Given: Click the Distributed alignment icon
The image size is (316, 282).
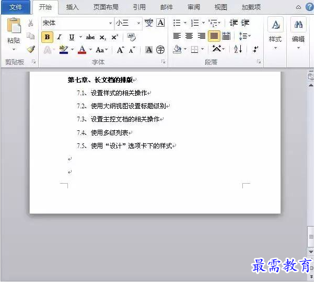Looking at the screenshot, I should pyautogui.click(x=226, y=36).
